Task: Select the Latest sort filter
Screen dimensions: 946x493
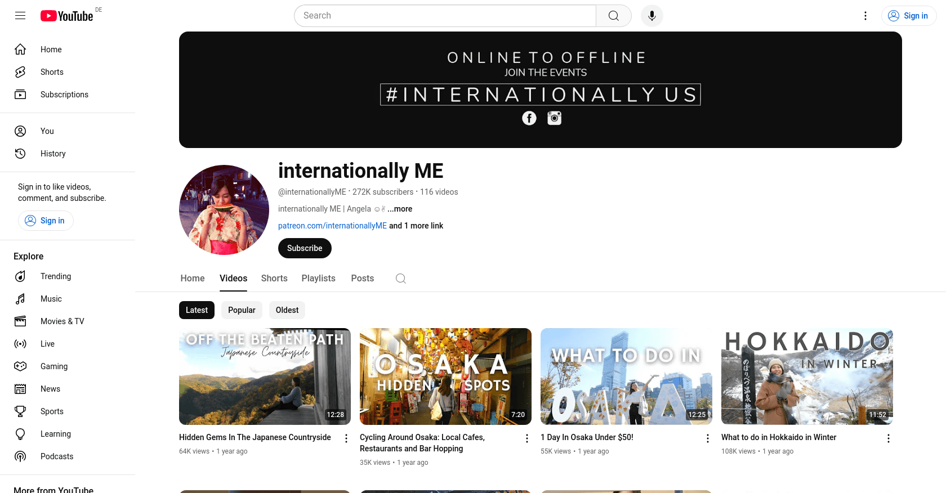Action: (197, 310)
